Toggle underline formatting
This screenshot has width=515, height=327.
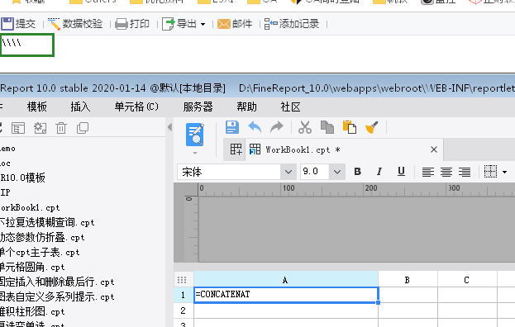point(401,172)
